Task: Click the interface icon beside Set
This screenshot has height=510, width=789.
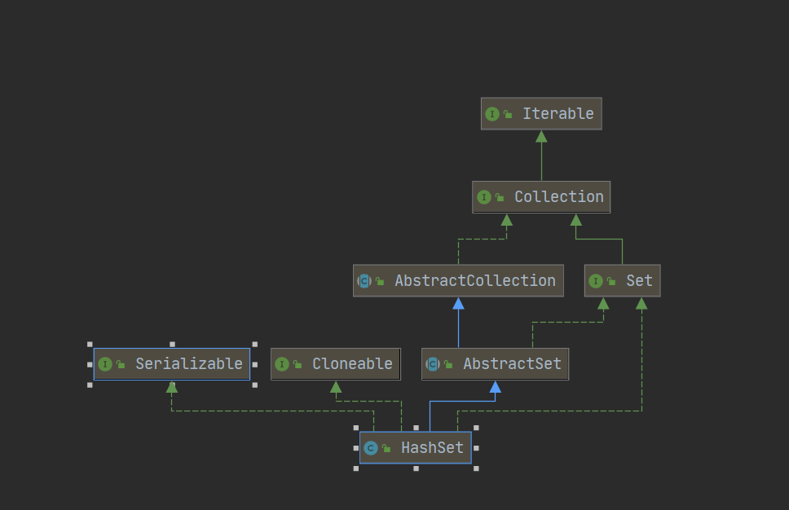Action: 596,281
